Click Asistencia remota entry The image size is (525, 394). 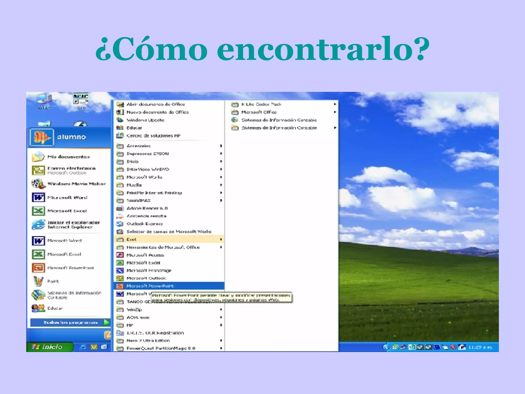point(169,216)
